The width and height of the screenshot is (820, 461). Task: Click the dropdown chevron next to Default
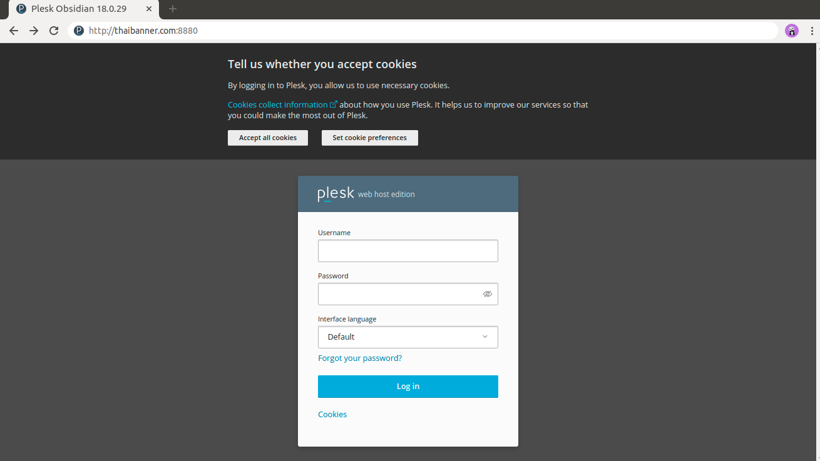pos(485,337)
